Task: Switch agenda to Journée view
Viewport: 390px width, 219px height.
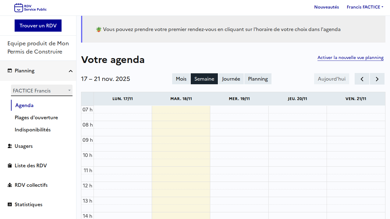Action: coord(231,79)
